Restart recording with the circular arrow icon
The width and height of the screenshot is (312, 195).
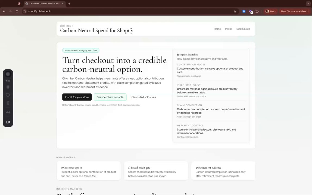click(x=8, y=95)
